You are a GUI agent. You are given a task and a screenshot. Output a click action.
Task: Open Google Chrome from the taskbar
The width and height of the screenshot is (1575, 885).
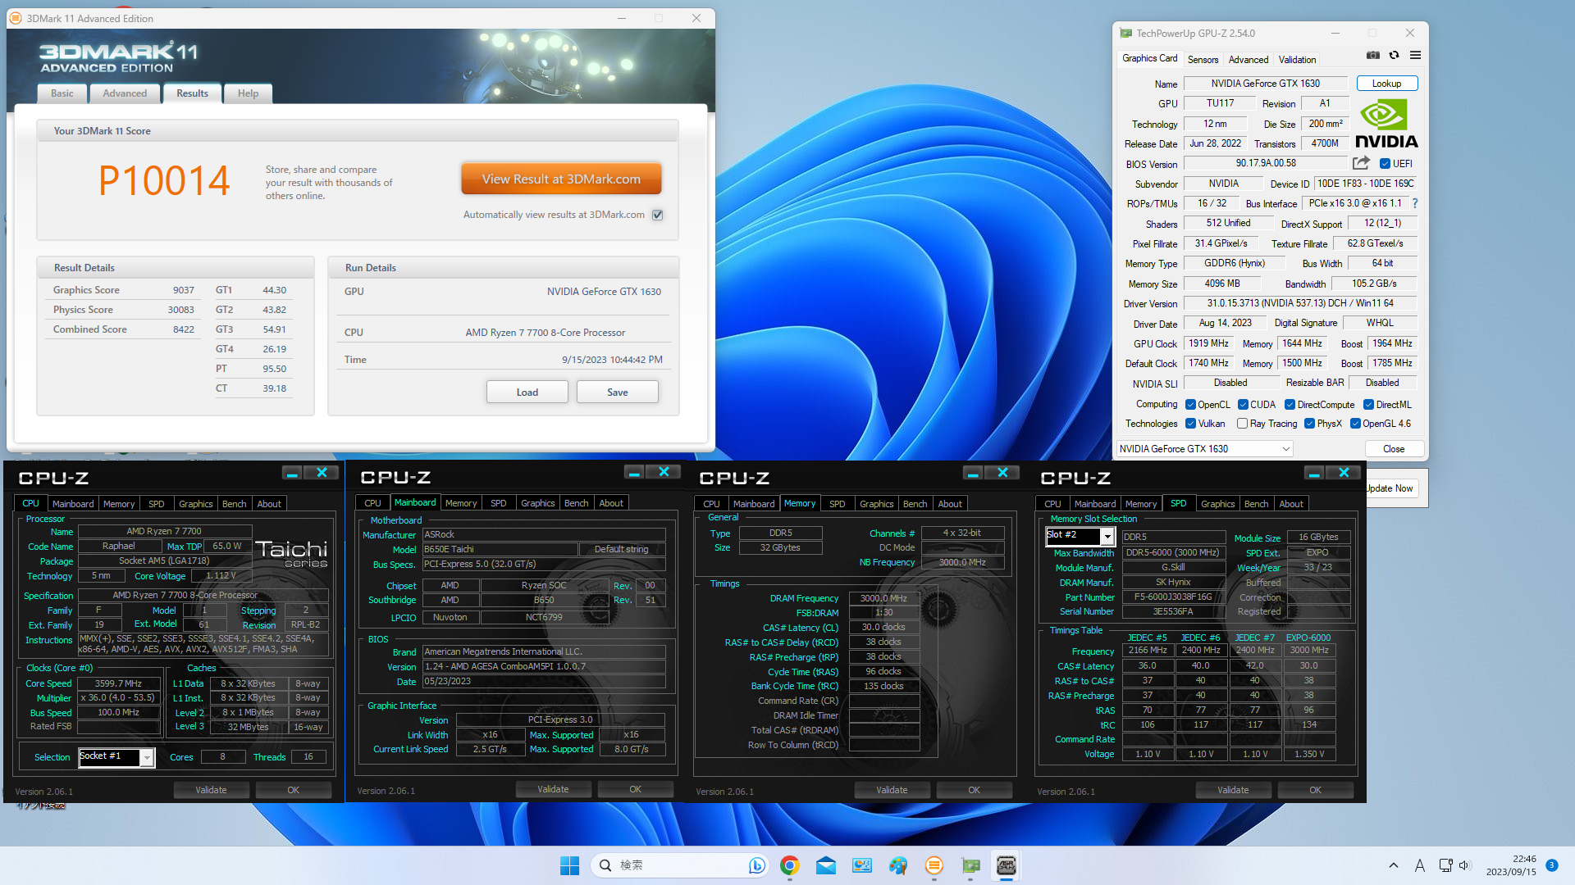point(790,865)
